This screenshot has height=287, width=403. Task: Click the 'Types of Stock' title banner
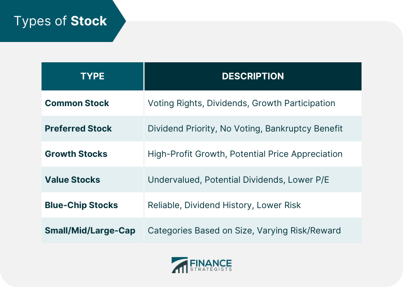(60, 21)
